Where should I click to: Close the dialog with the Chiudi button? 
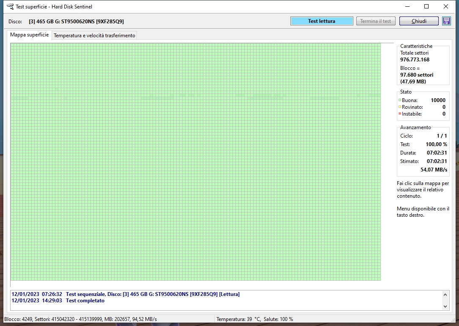[419, 21]
